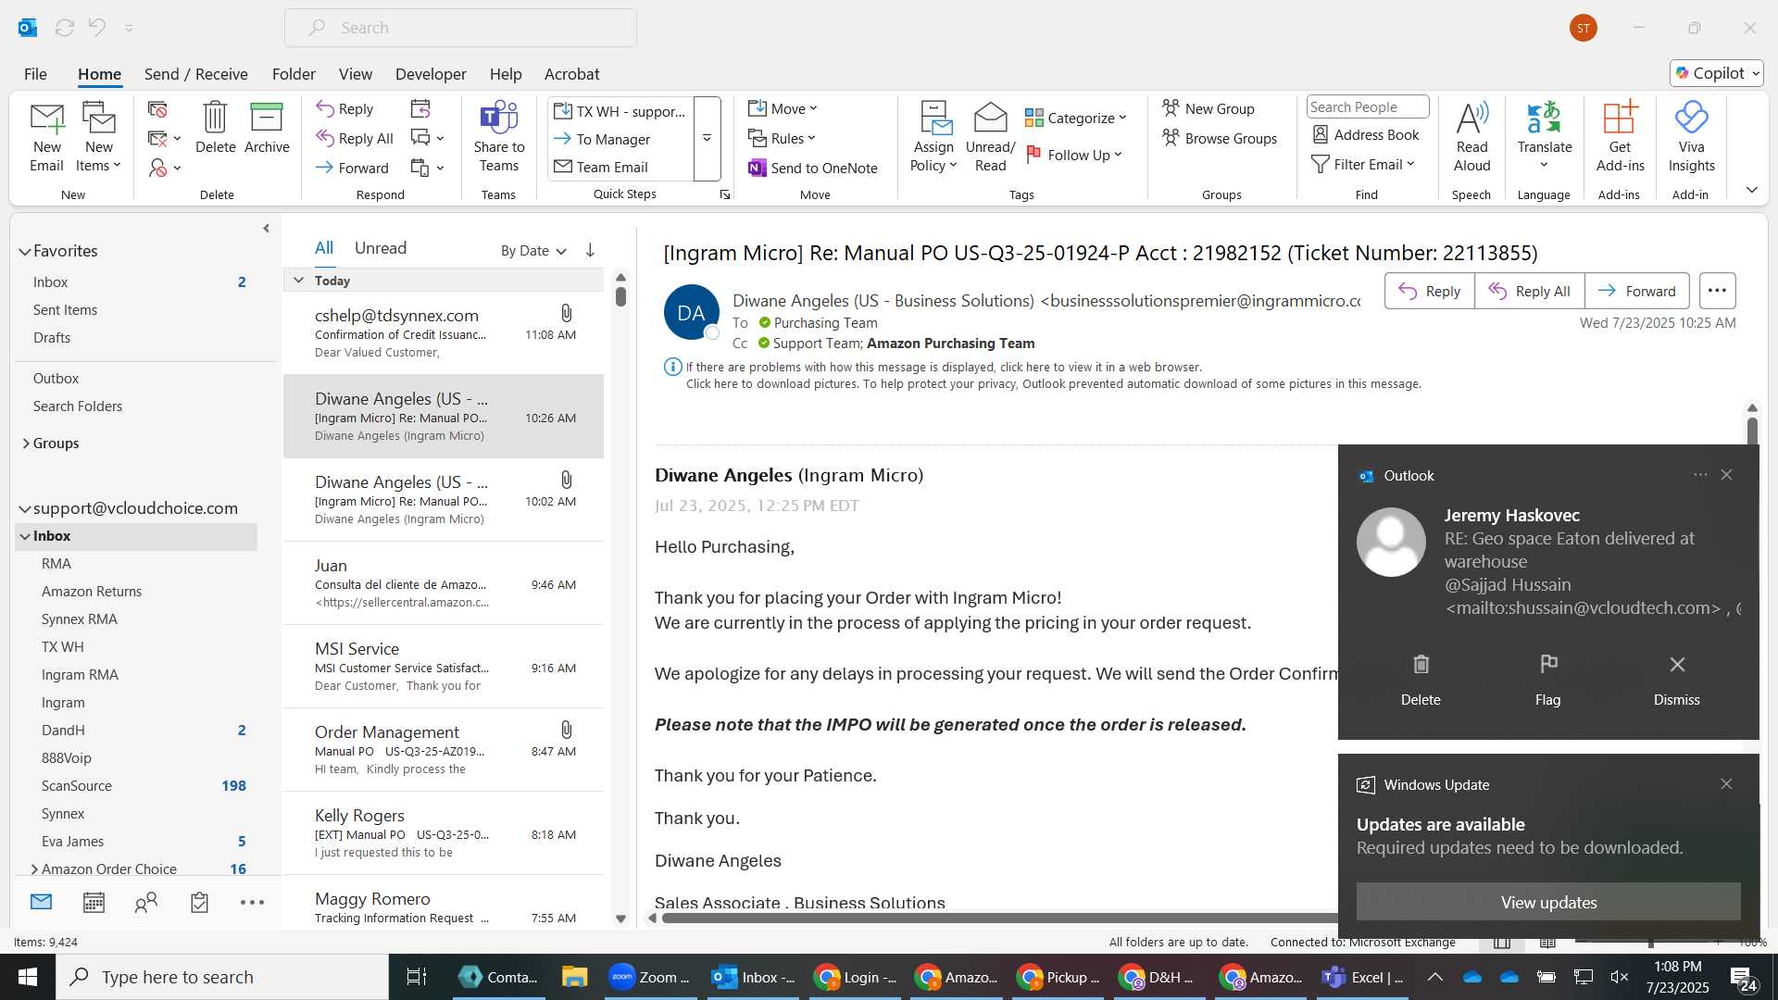Open the File tab
The image size is (1778, 1000).
pyautogui.click(x=35, y=74)
